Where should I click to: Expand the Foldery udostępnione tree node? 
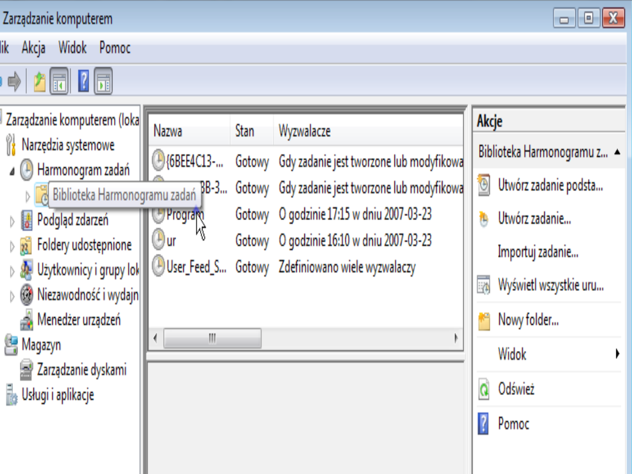click(x=12, y=246)
